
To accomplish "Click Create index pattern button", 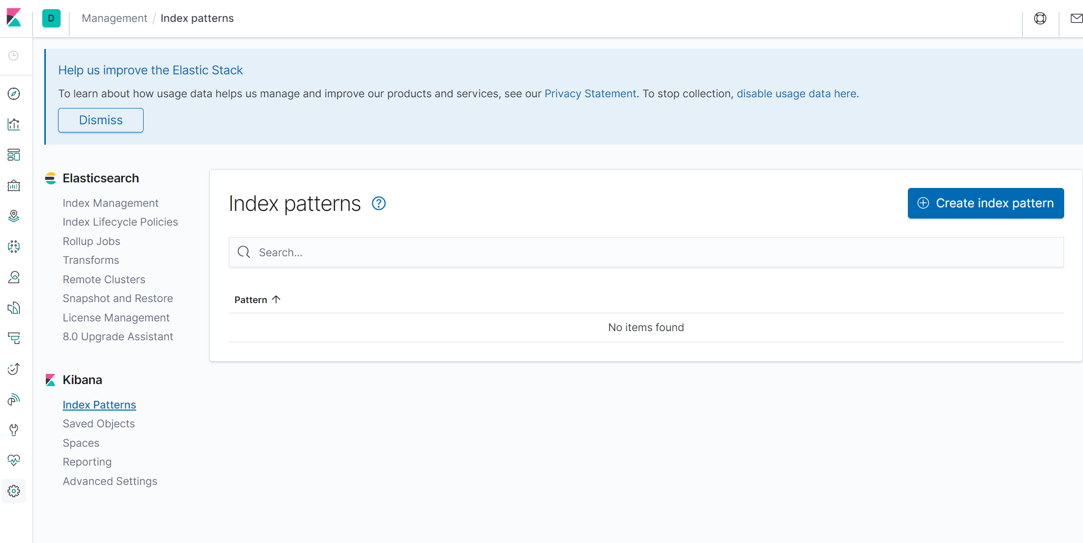I will pos(986,203).
